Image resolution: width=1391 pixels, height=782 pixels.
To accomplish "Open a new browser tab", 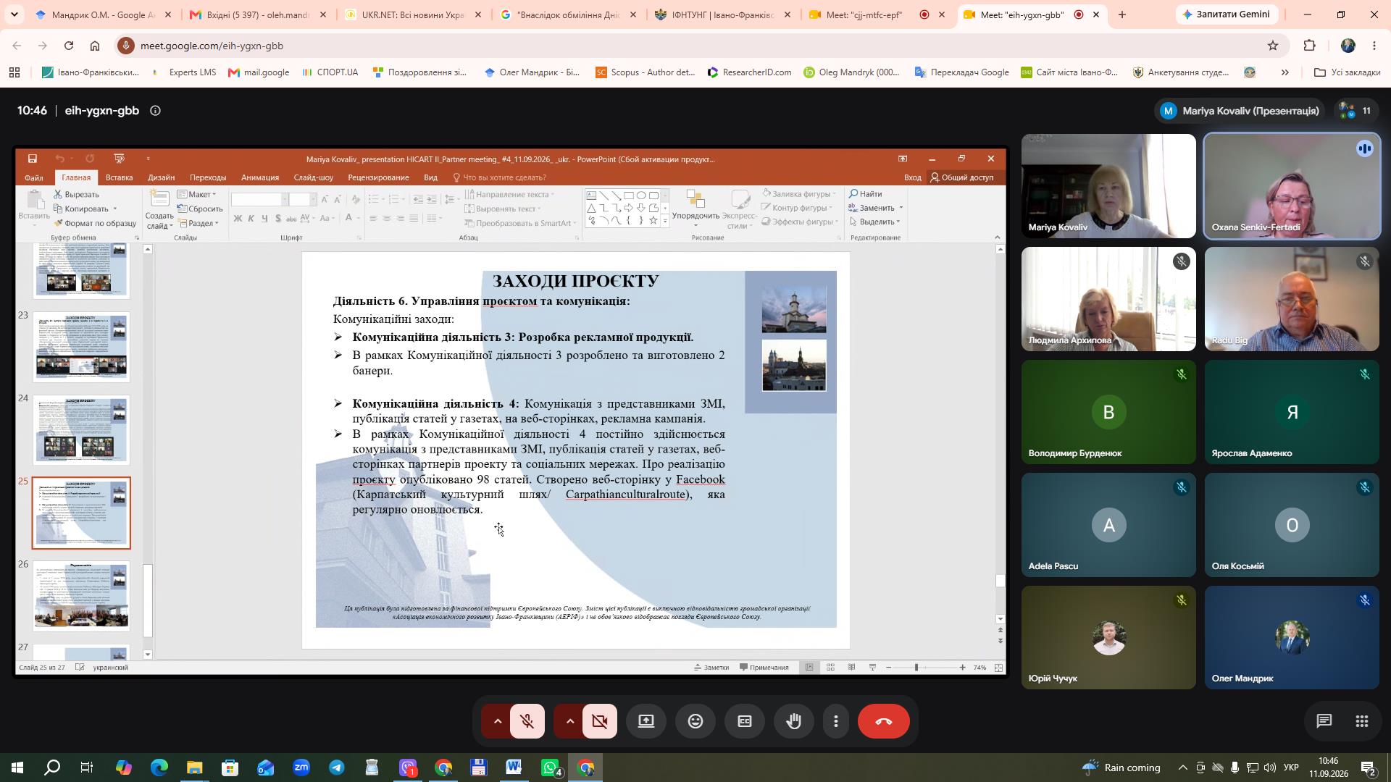I will [x=1122, y=14].
